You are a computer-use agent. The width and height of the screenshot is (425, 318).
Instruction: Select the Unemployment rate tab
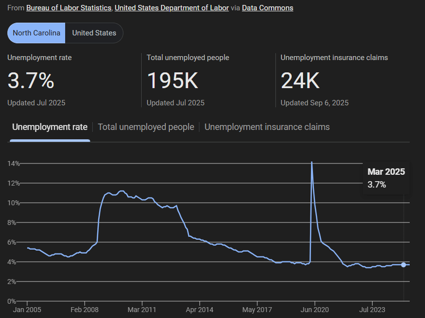[x=50, y=127]
